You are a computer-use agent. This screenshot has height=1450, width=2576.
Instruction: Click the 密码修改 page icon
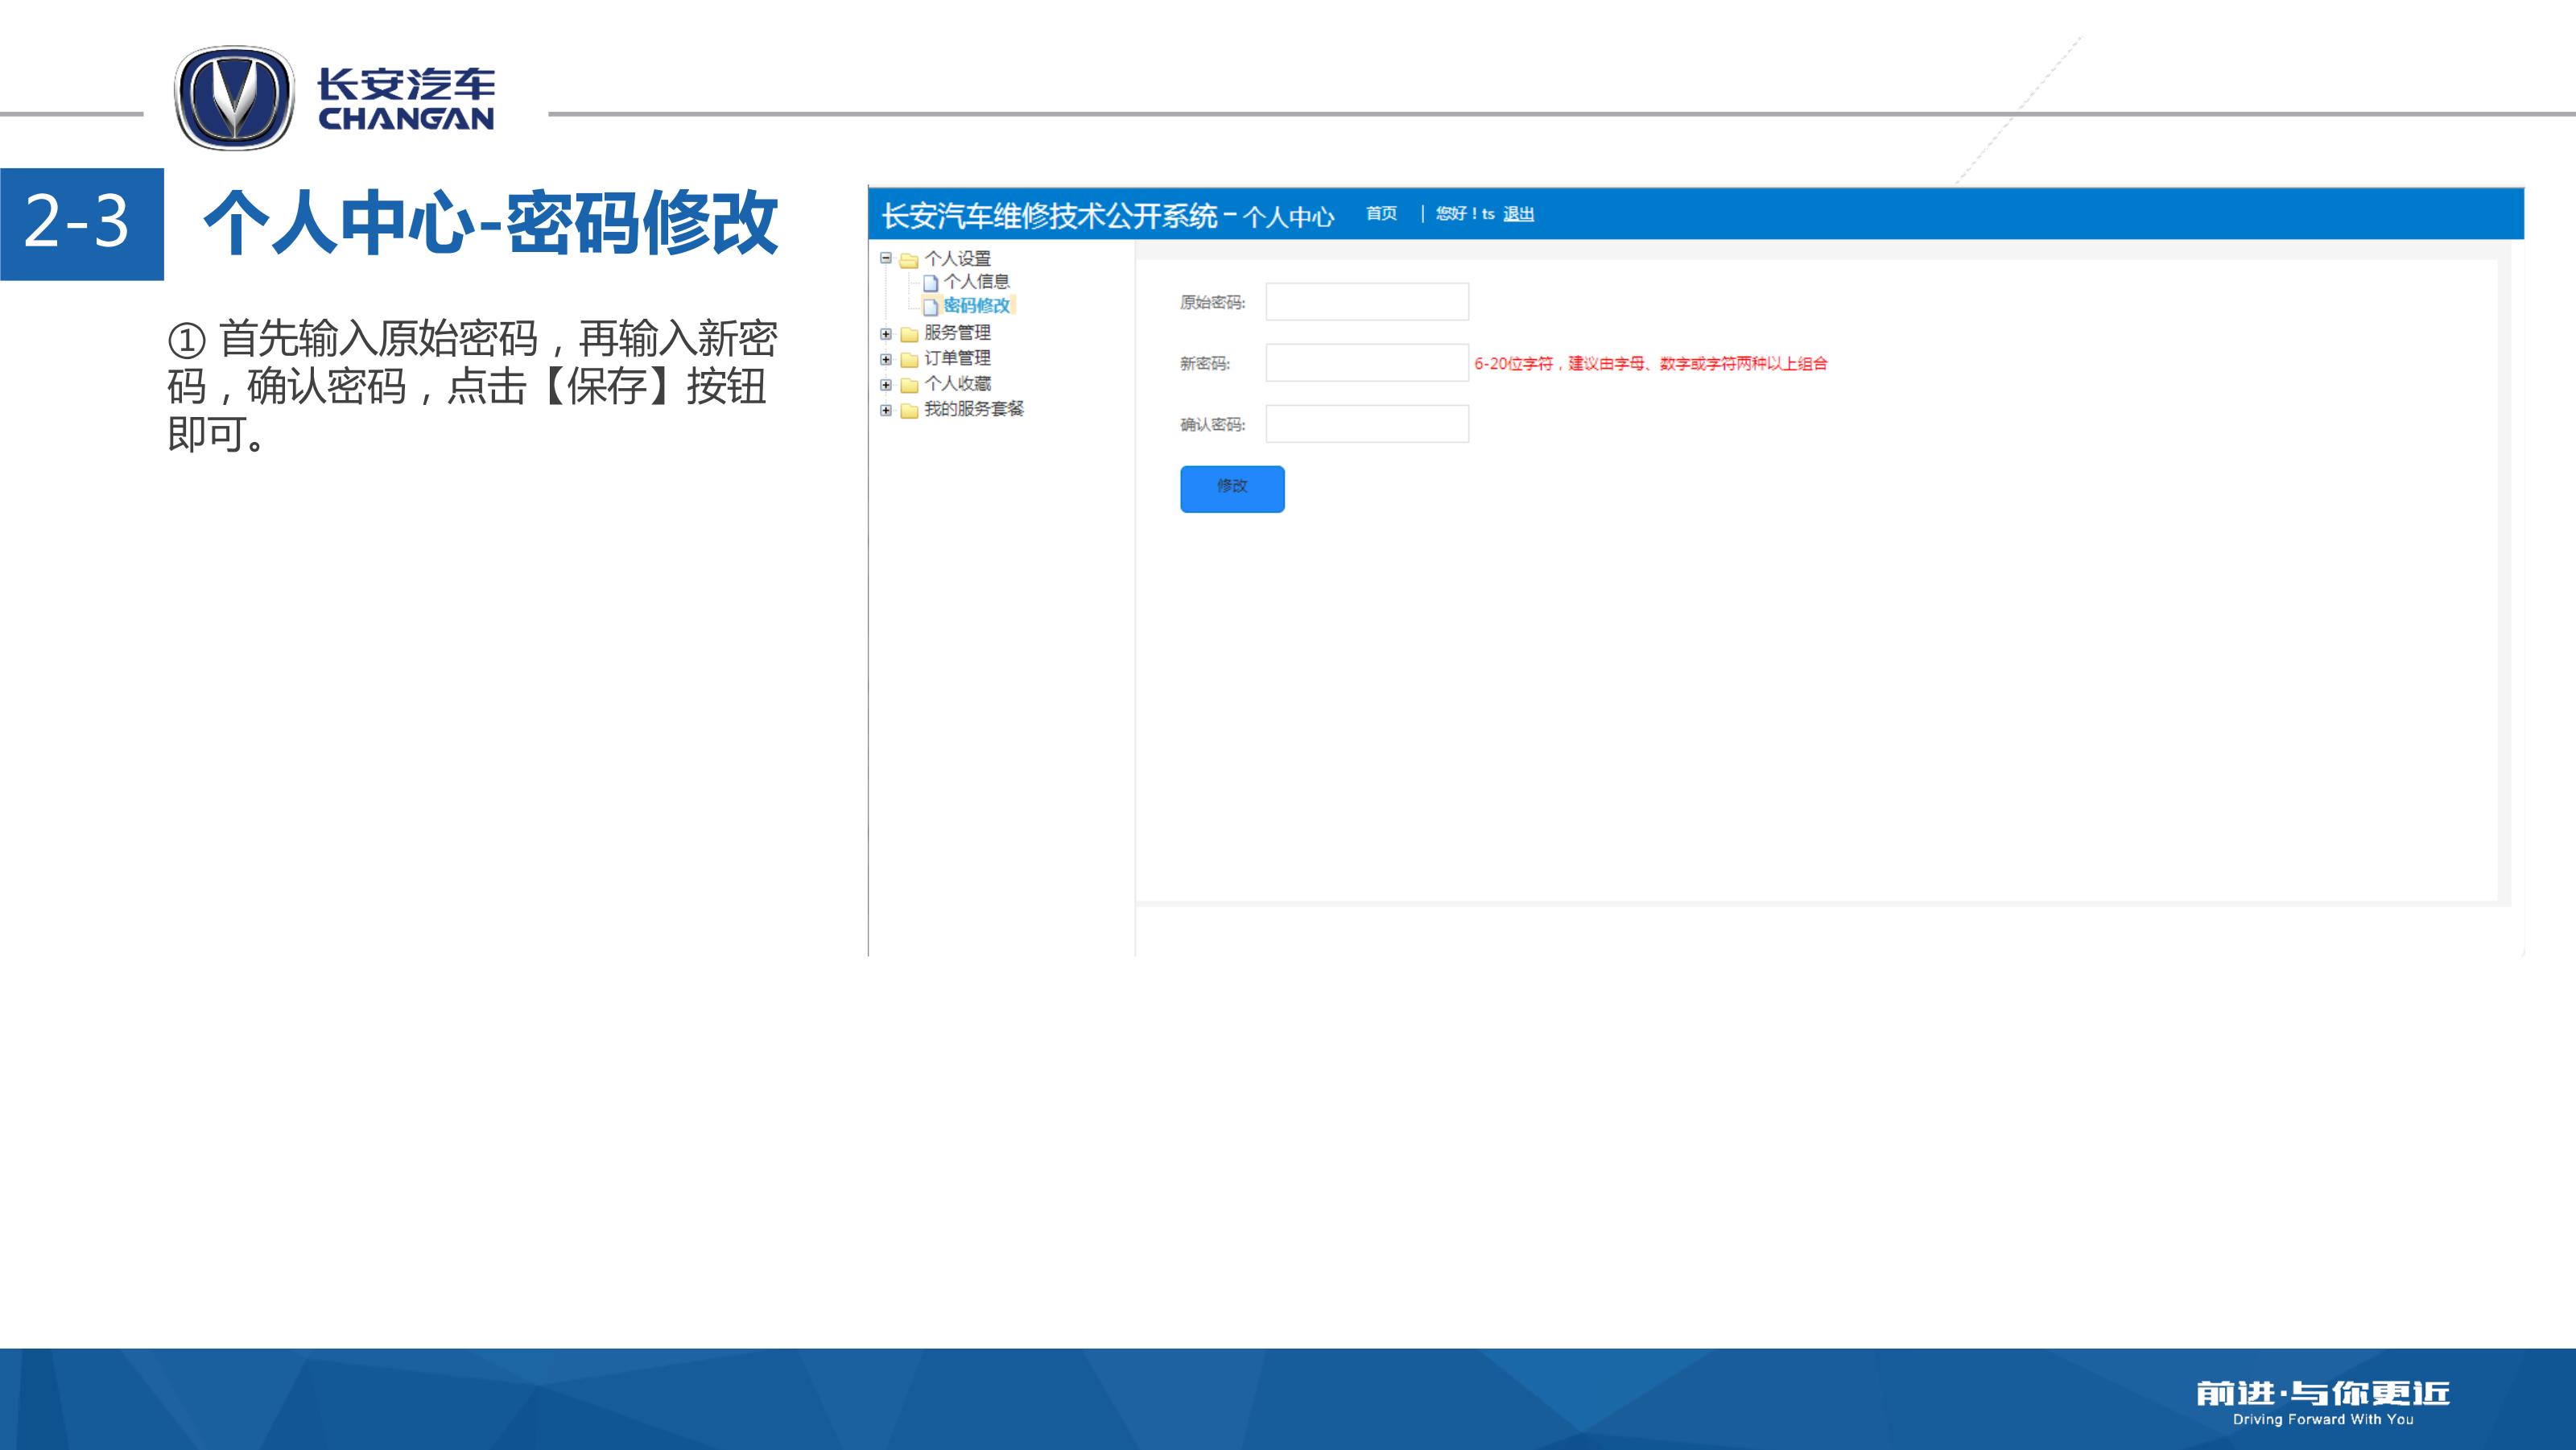click(930, 307)
